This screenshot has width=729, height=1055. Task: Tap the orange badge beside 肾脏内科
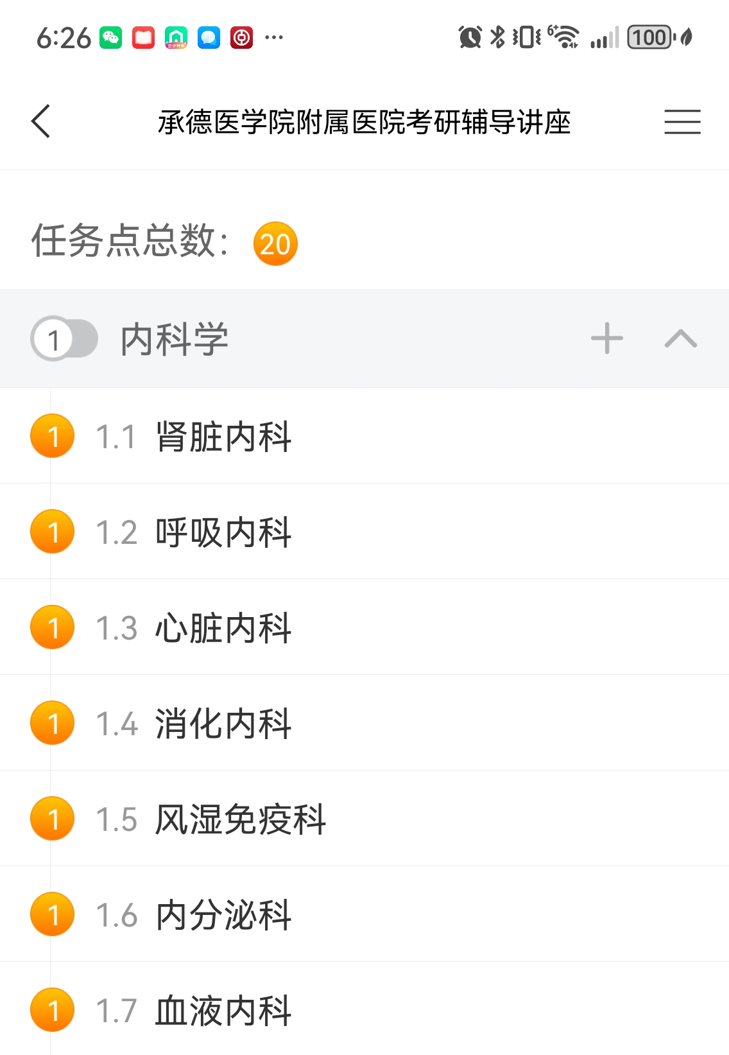(x=53, y=436)
